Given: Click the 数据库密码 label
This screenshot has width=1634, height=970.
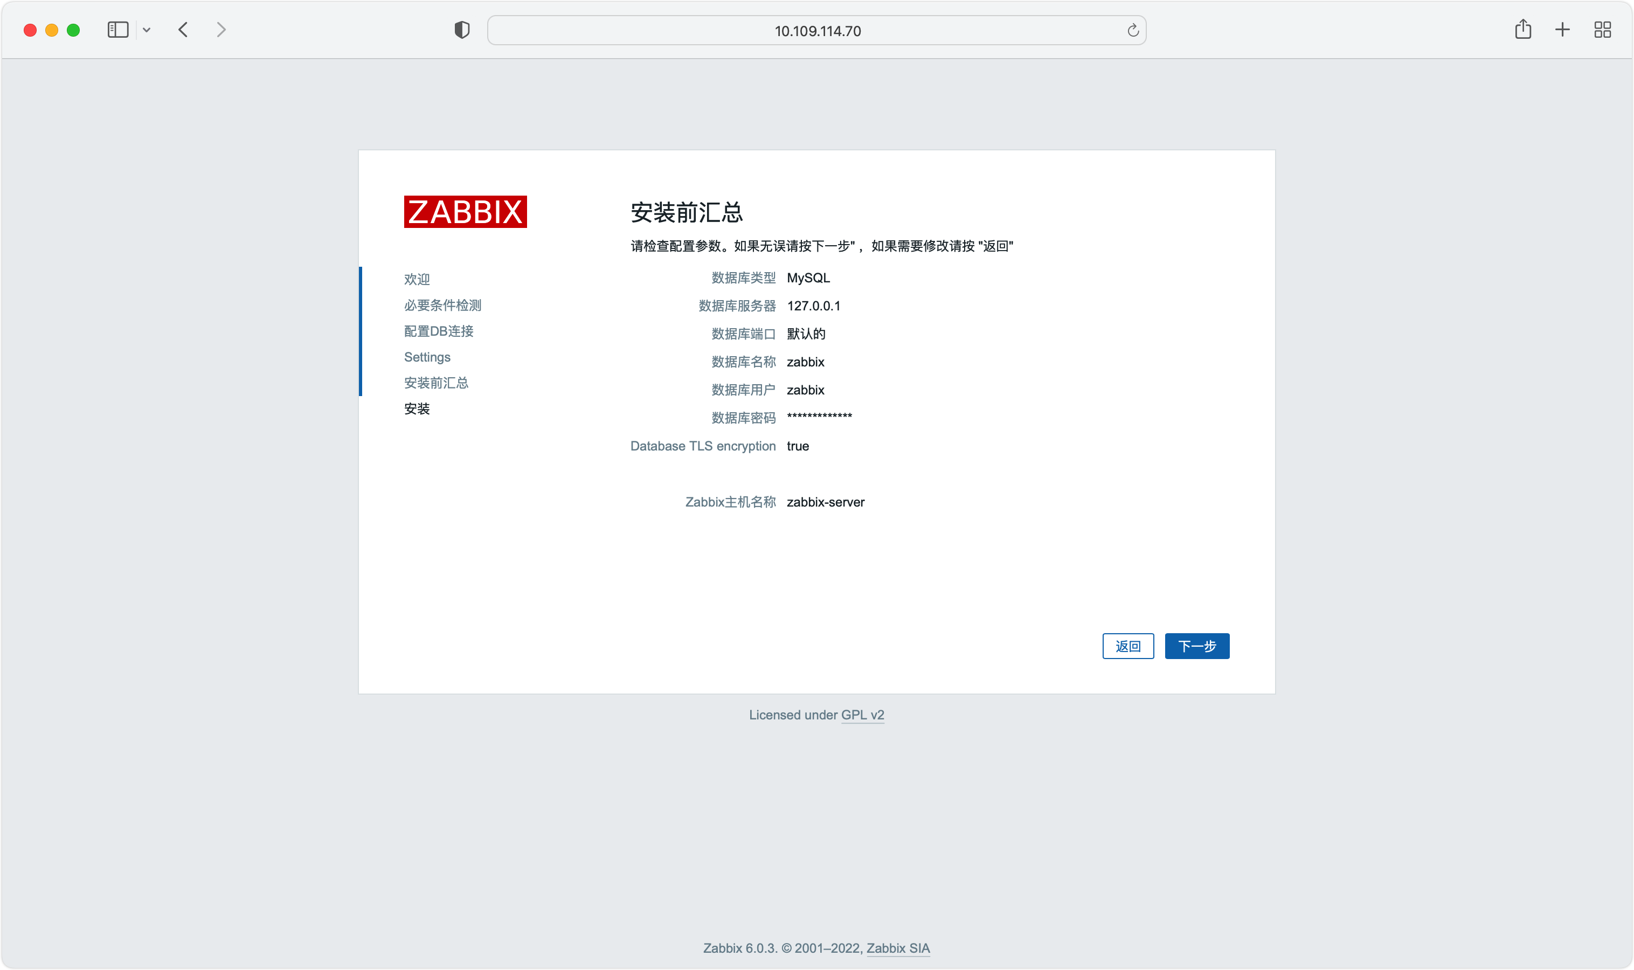Looking at the screenshot, I should (x=744, y=418).
